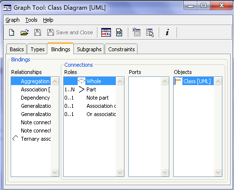Switch to the Constraints tab
Screen dimensions: 234x190
122,49
